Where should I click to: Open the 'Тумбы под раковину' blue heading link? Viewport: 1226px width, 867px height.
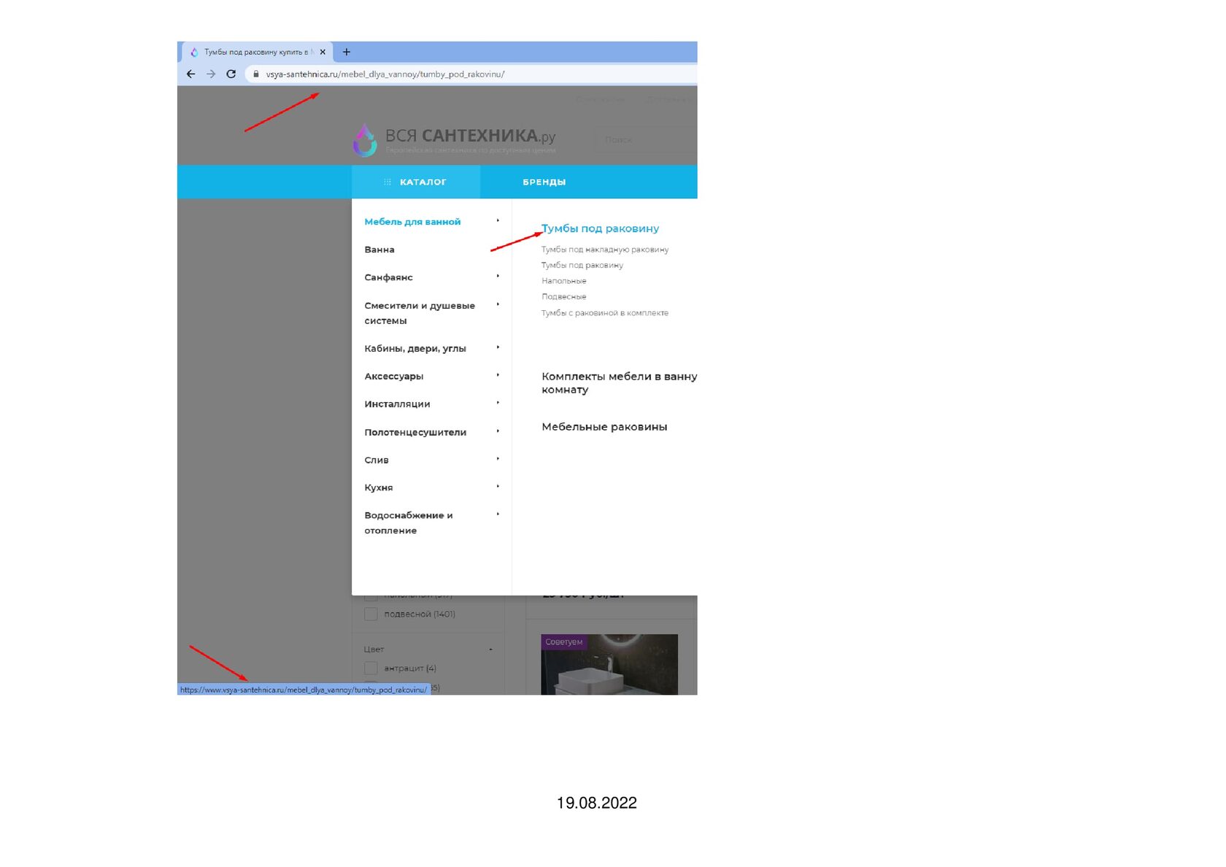[601, 228]
